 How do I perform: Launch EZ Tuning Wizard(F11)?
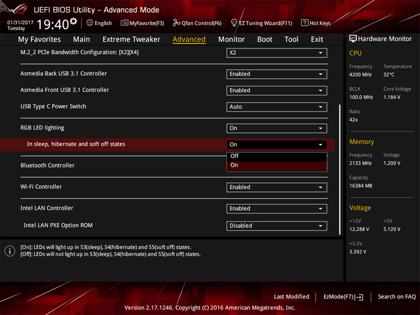261,23
